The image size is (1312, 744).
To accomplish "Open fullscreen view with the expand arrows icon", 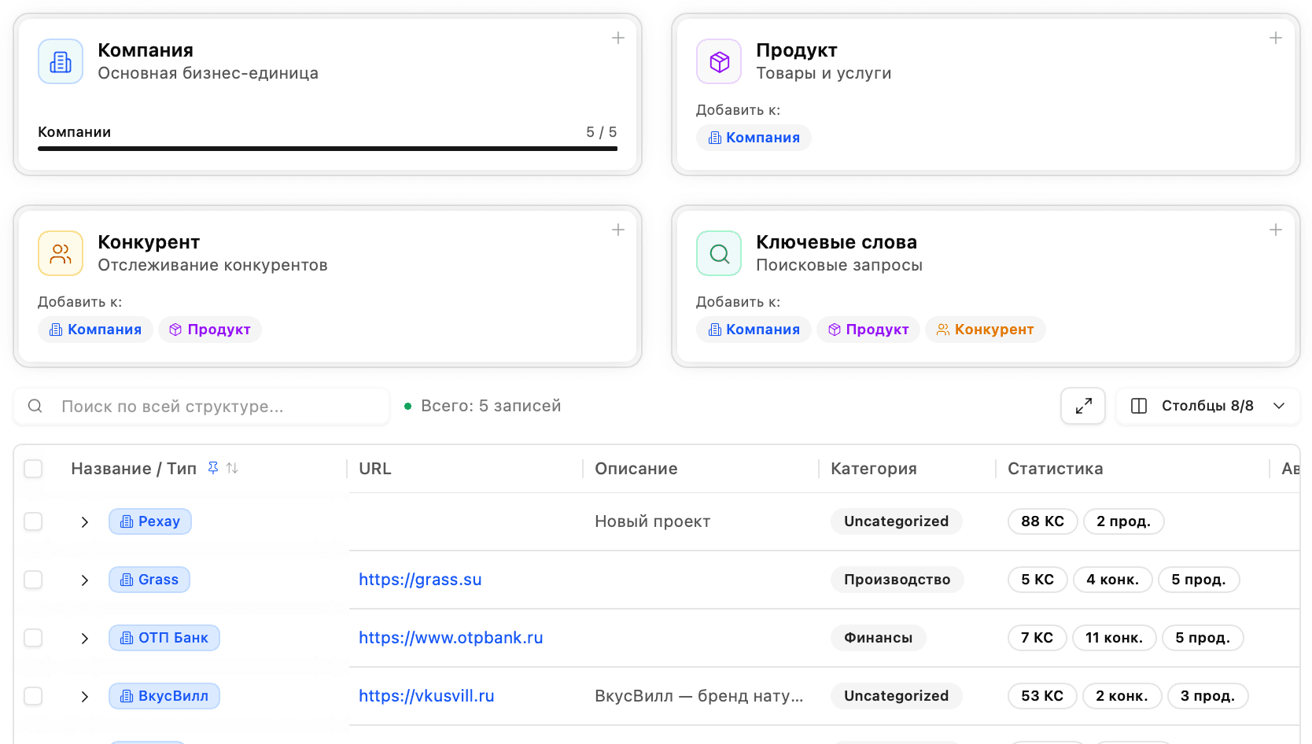I will tap(1083, 406).
